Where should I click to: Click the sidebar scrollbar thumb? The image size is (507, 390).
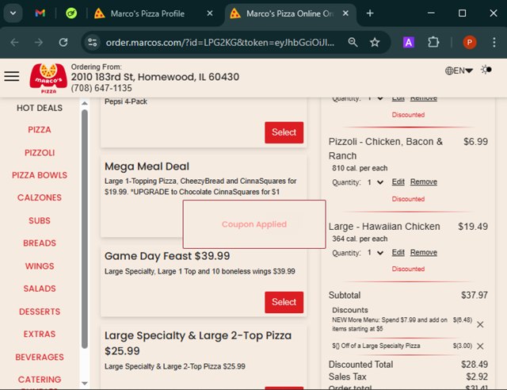85,229
